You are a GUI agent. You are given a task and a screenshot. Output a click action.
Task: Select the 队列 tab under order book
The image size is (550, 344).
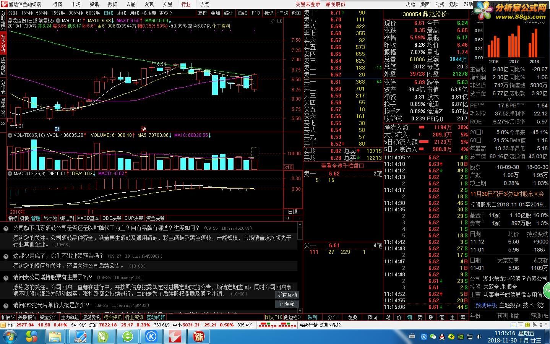point(312,317)
